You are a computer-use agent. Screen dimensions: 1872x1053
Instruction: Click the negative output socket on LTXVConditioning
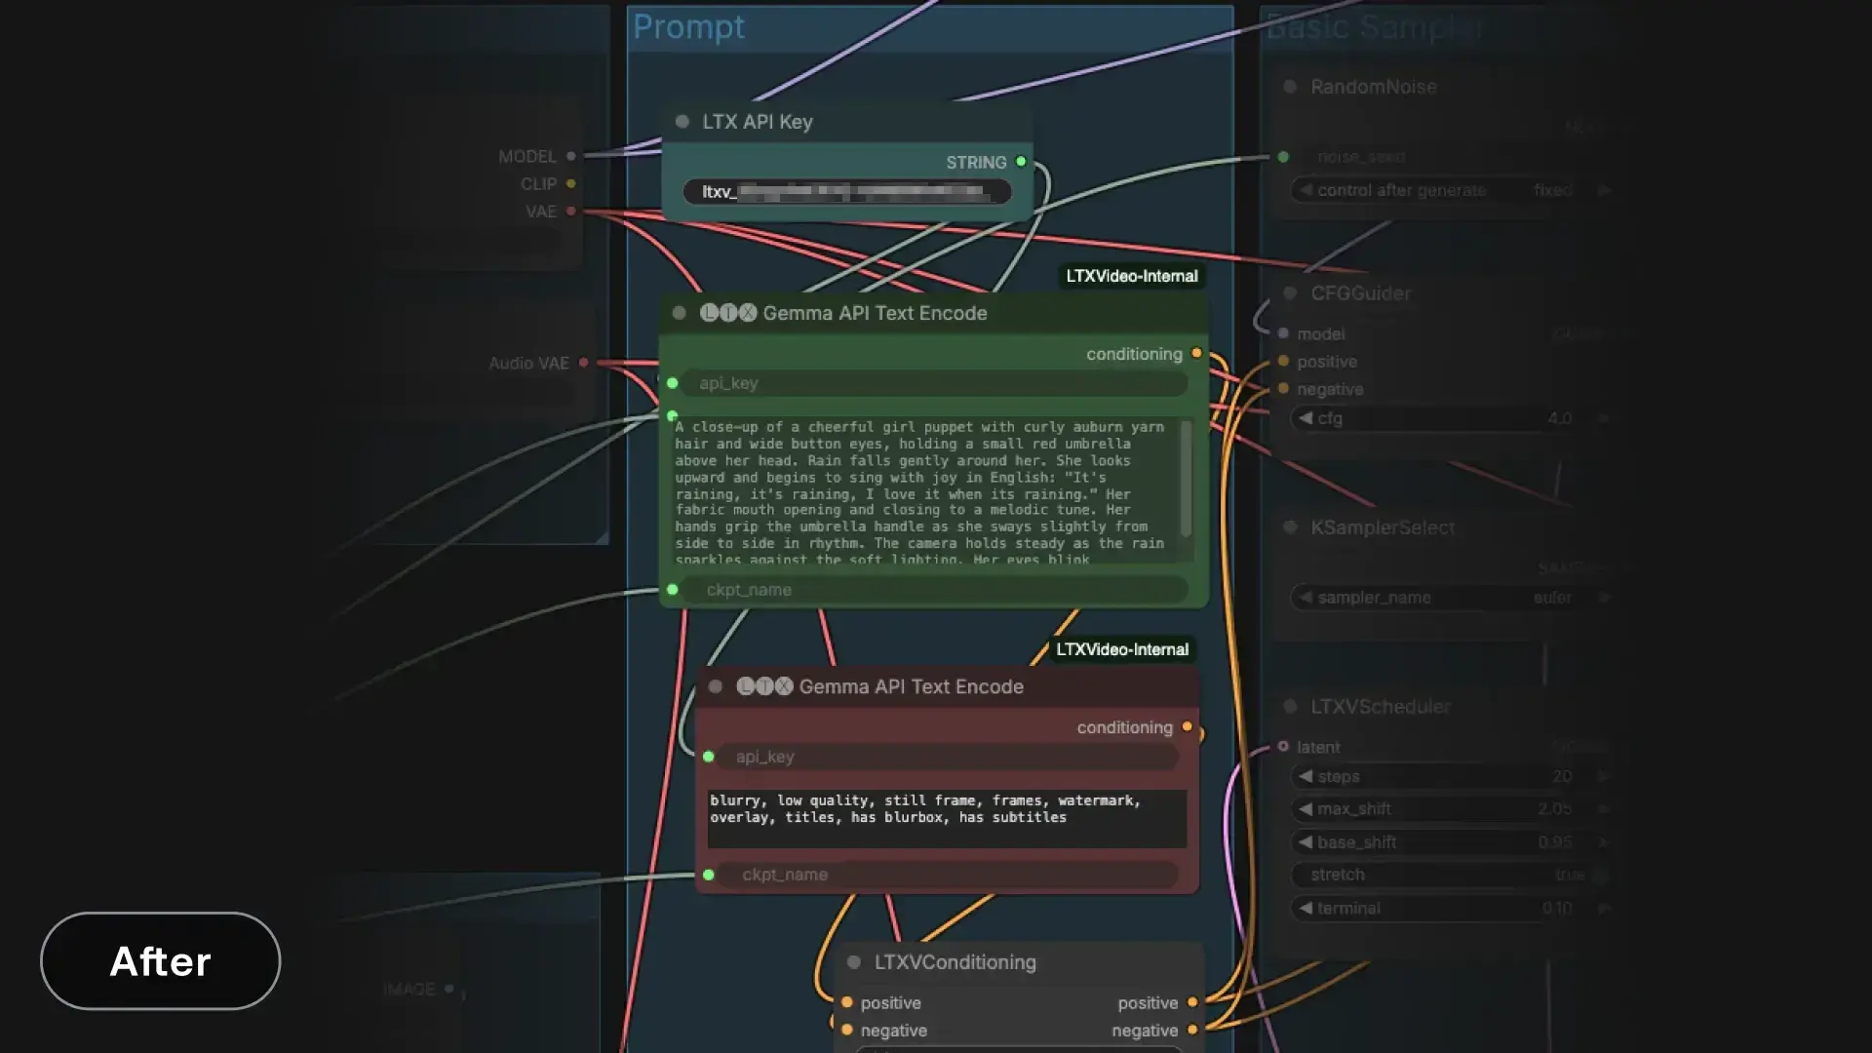1192,1030
